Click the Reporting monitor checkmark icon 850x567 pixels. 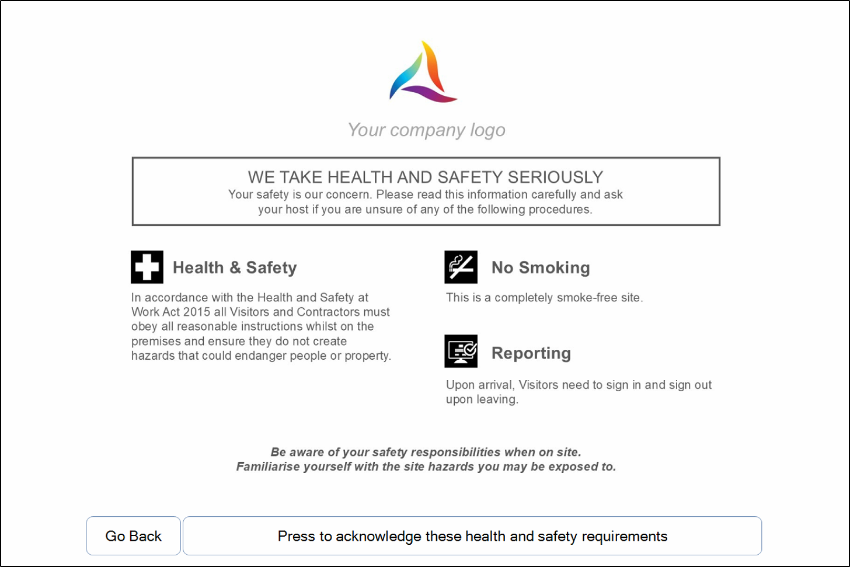(461, 351)
